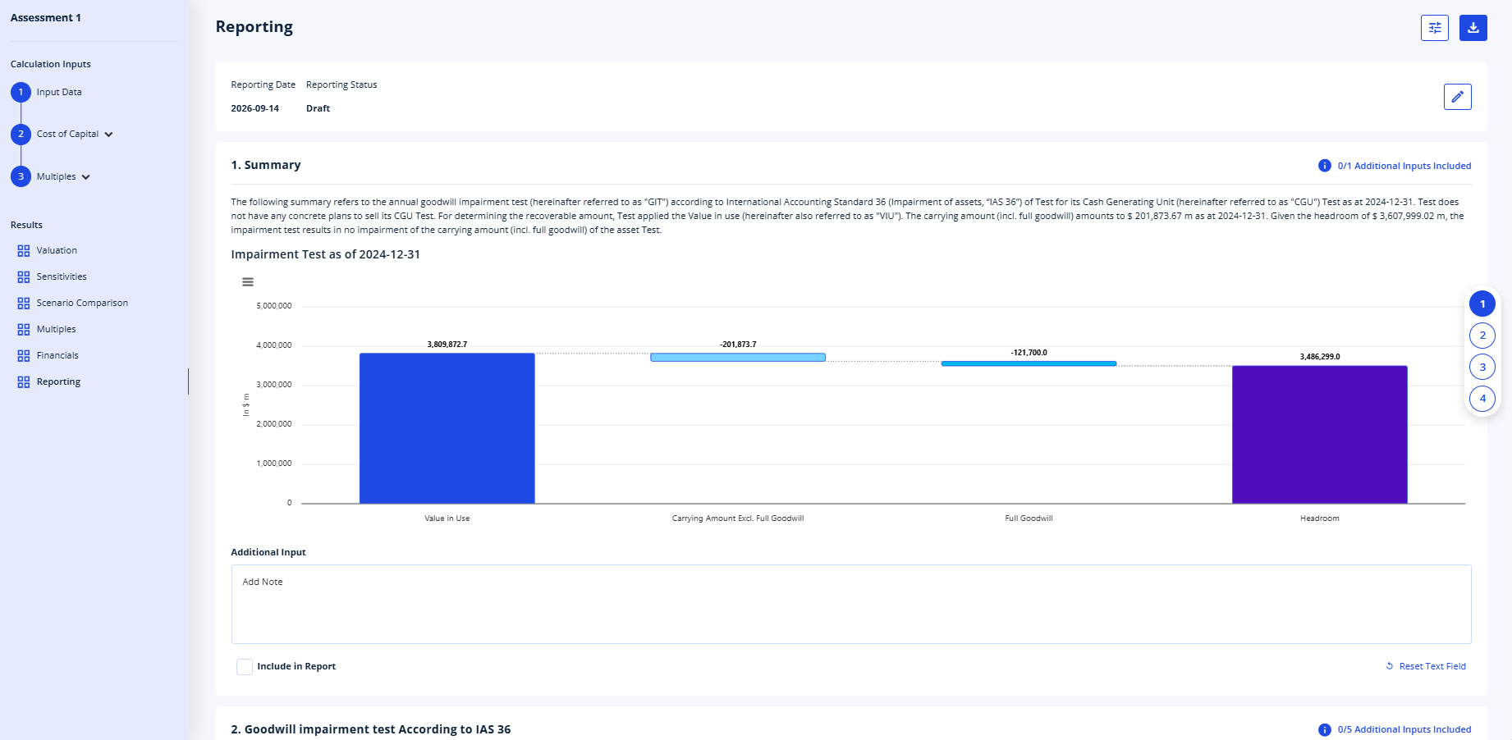
Task: Click the Full Goodwill chart bar
Action: pyautogui.click(x=1029, y=363)
